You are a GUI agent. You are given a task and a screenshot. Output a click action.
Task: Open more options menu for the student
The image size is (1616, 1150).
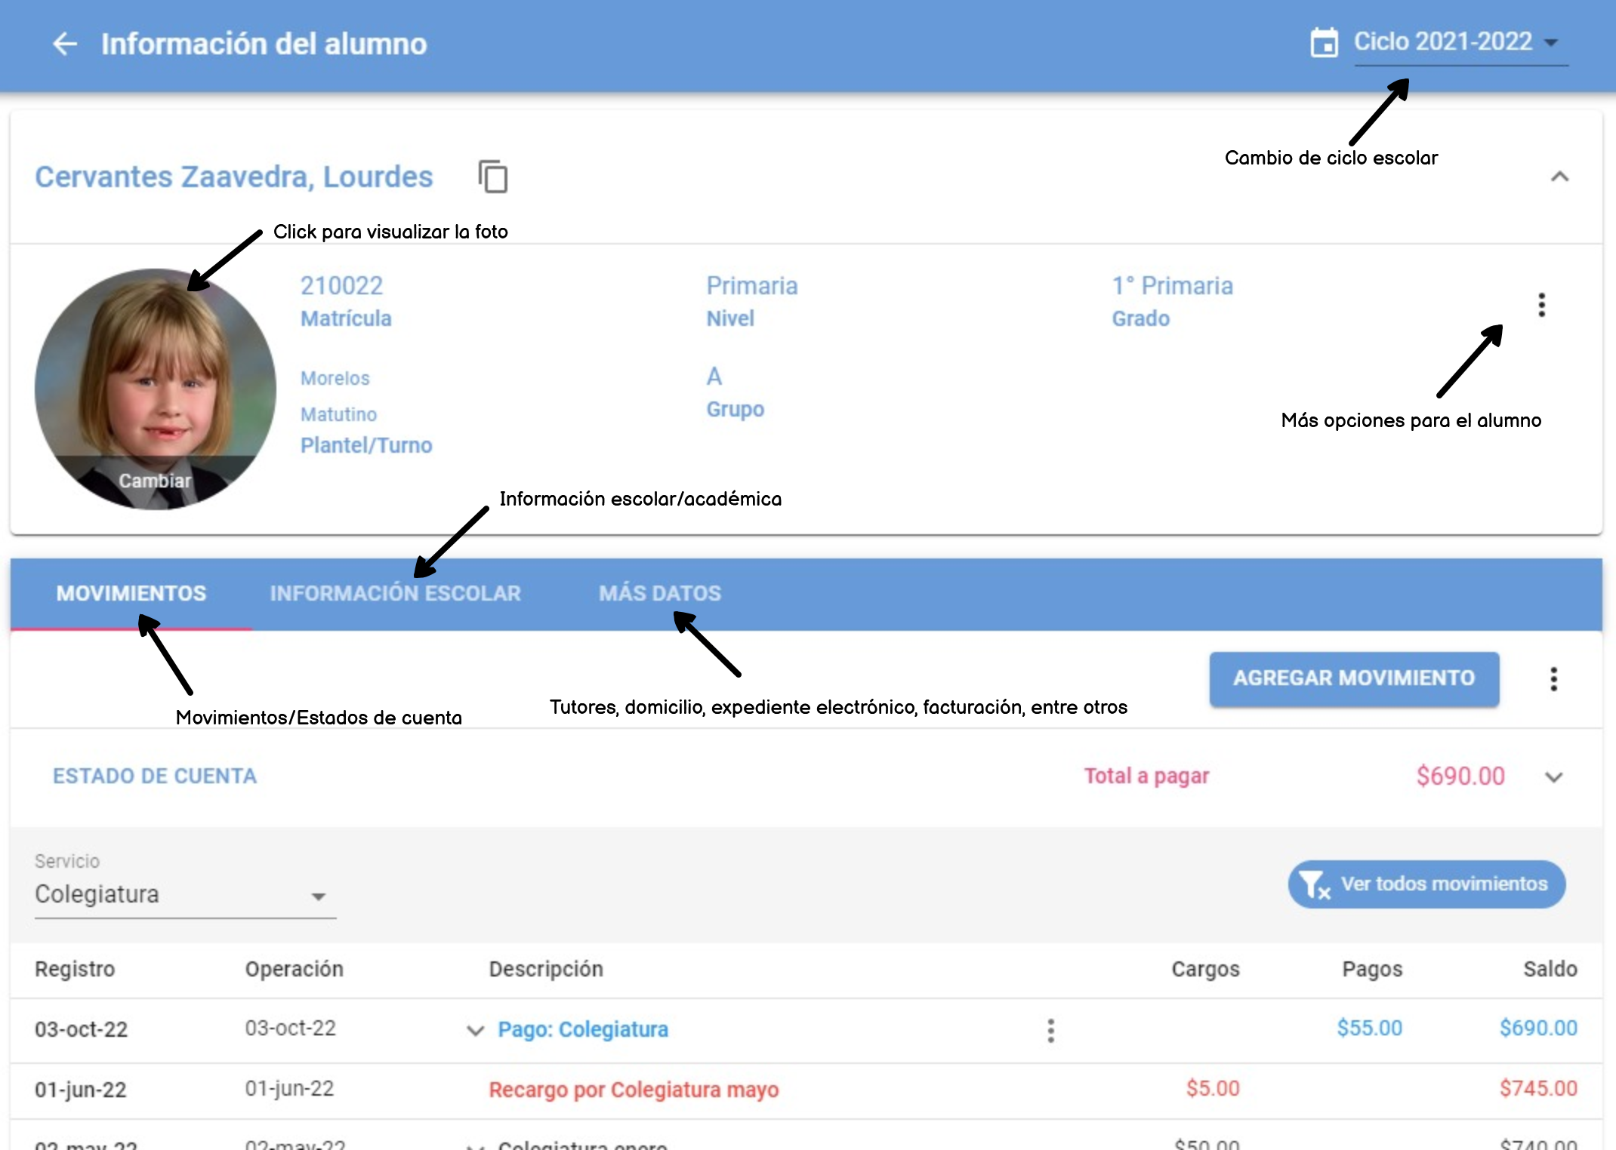coord(1541,305)
